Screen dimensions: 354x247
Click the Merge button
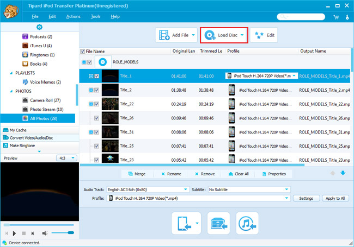pyautogui.click(x=137, y=174)
